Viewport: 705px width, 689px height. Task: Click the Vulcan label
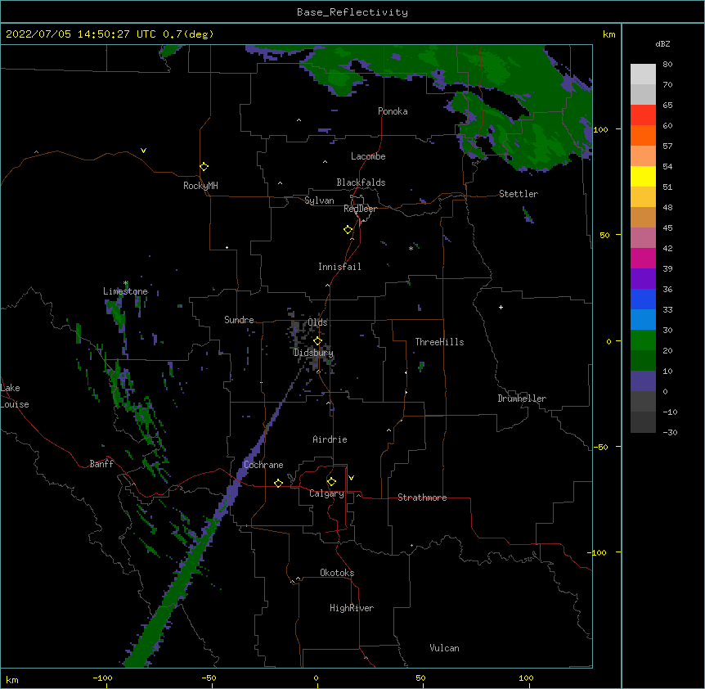pos(444,648)
